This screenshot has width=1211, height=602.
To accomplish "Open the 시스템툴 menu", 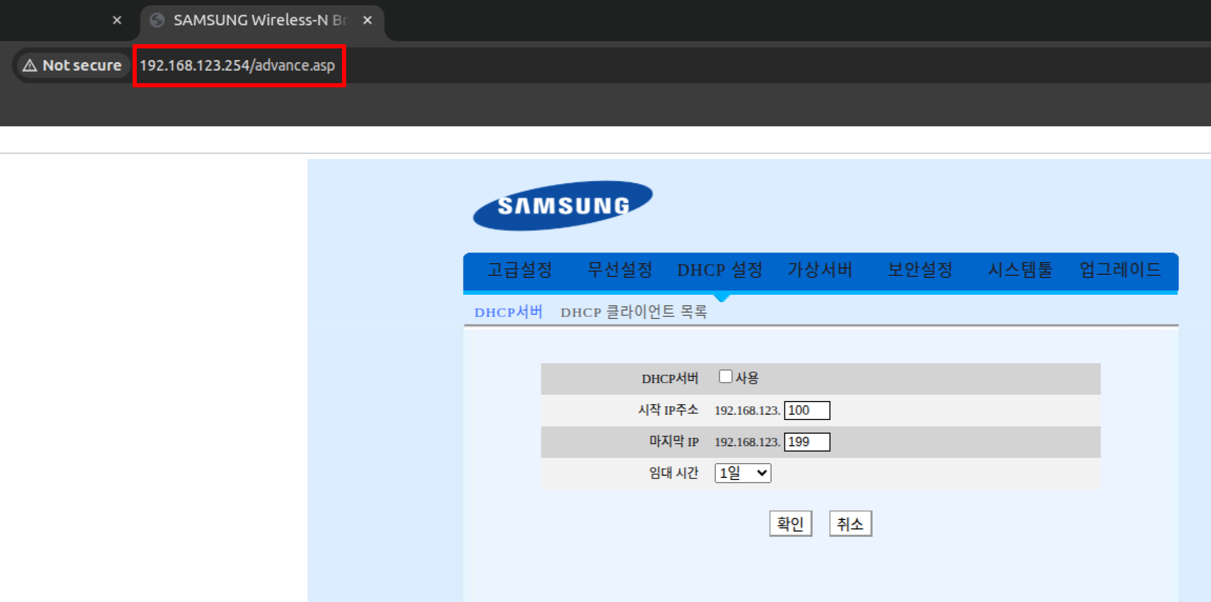I will tap(1020, 270).
